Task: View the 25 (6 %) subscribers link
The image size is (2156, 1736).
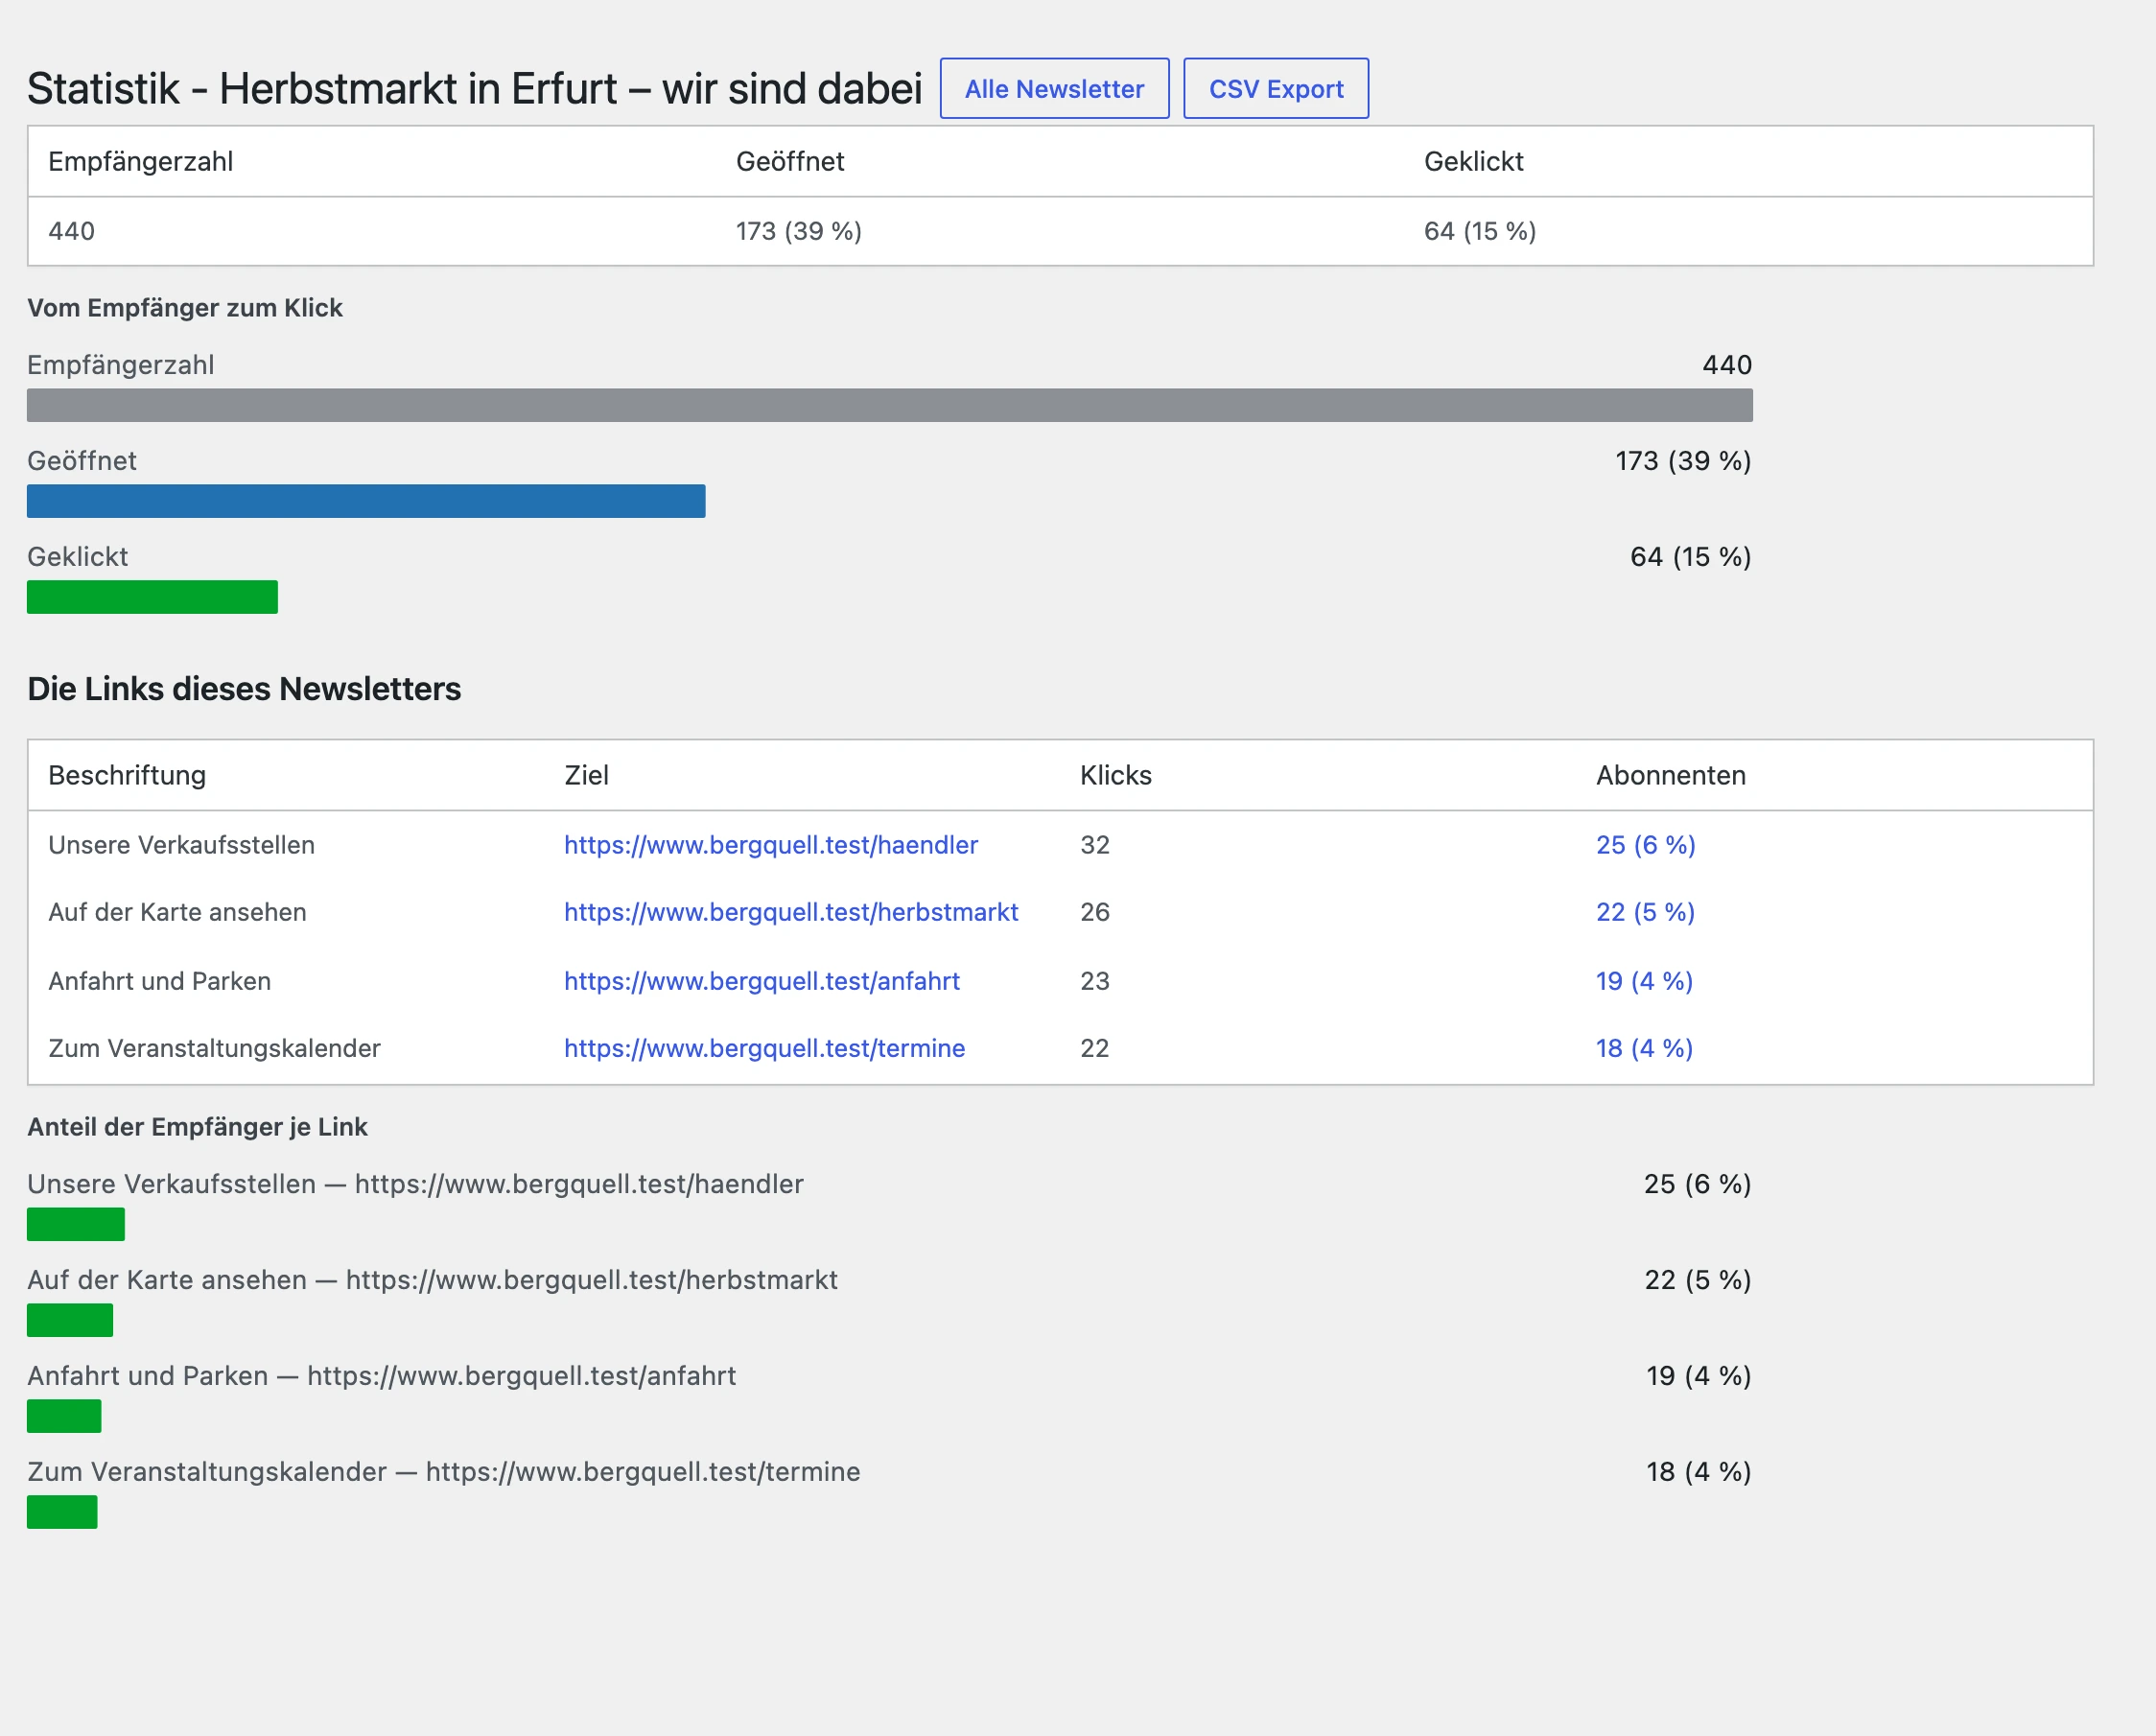Action: pos(1646,845)
